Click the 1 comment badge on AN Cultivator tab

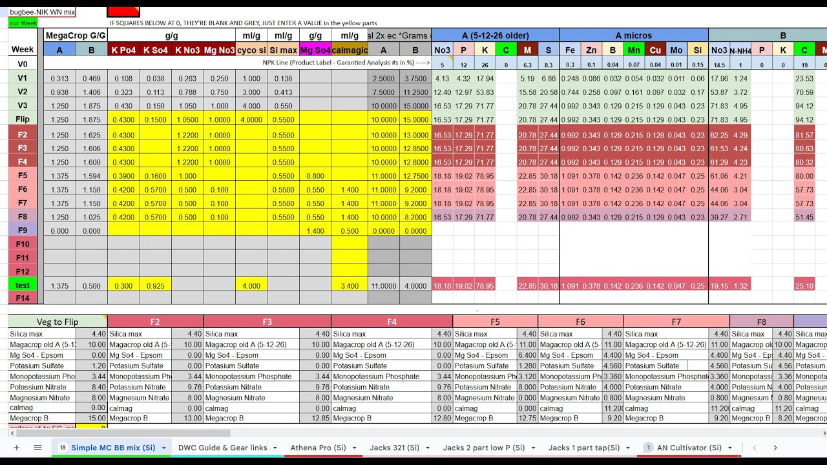pos(648,448)
